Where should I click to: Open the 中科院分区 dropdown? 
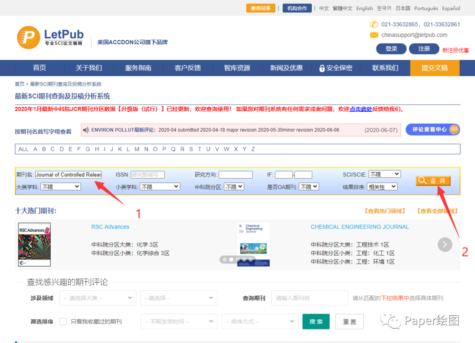tap(234, 186)
